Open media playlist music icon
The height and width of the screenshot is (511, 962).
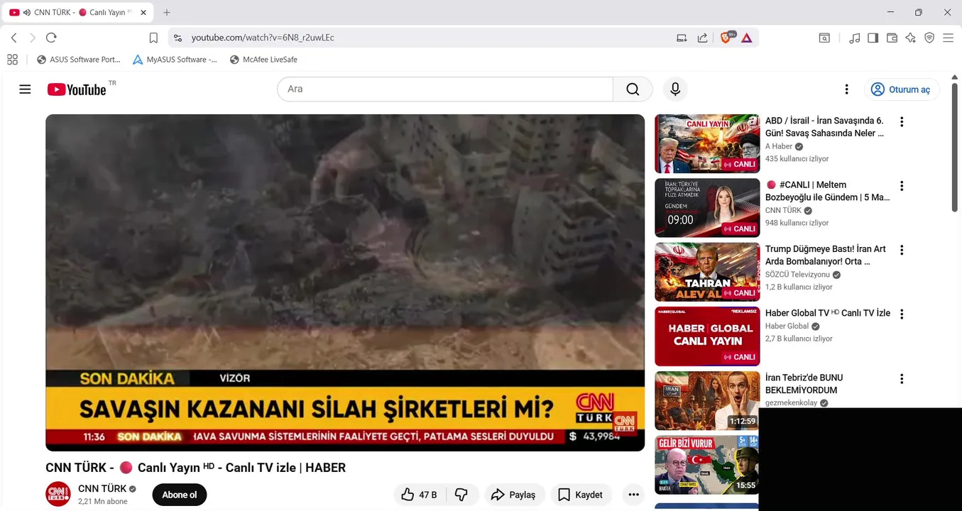click(x=855, y=38)
